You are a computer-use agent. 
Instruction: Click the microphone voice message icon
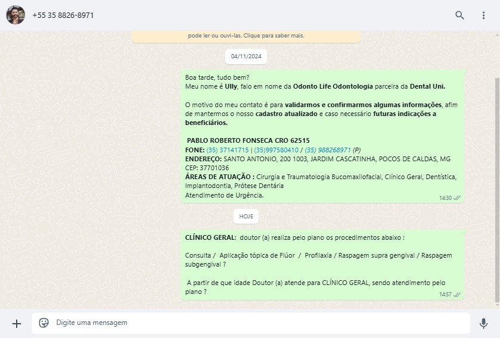point(483,323)
